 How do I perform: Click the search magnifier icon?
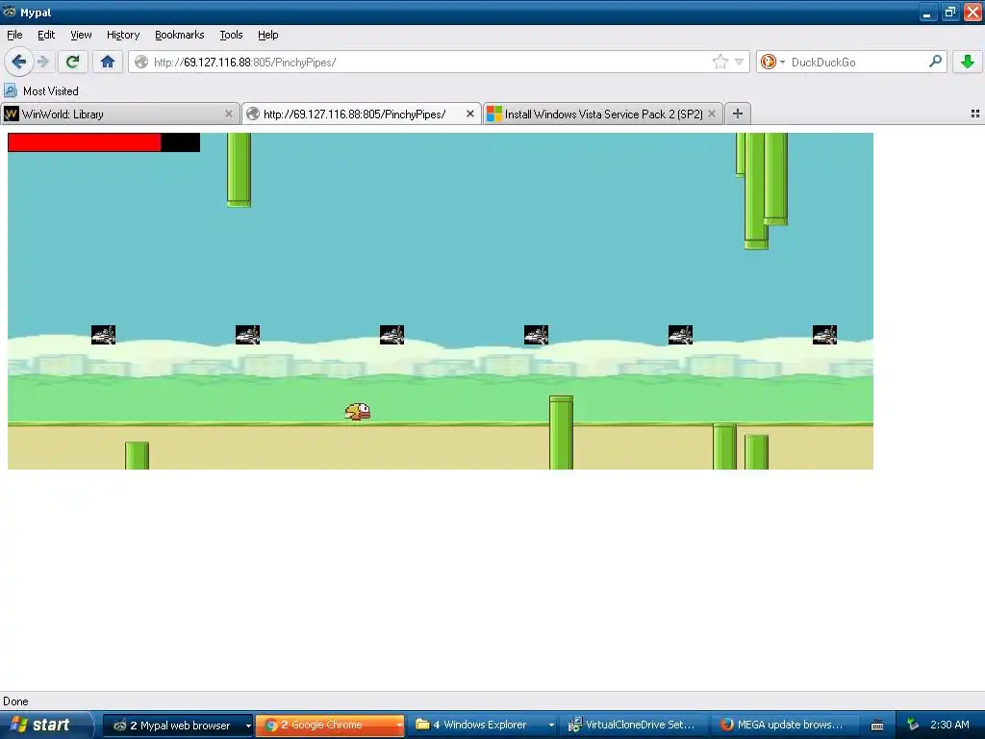coord(935,62)
